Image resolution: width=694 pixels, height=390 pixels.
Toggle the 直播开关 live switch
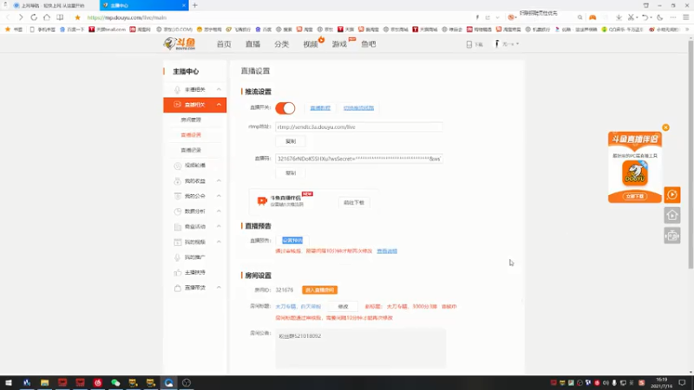click(x=285, y=107)
